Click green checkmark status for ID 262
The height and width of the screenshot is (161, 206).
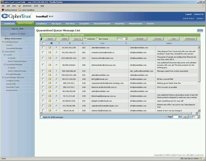click(x=56, y=47)
